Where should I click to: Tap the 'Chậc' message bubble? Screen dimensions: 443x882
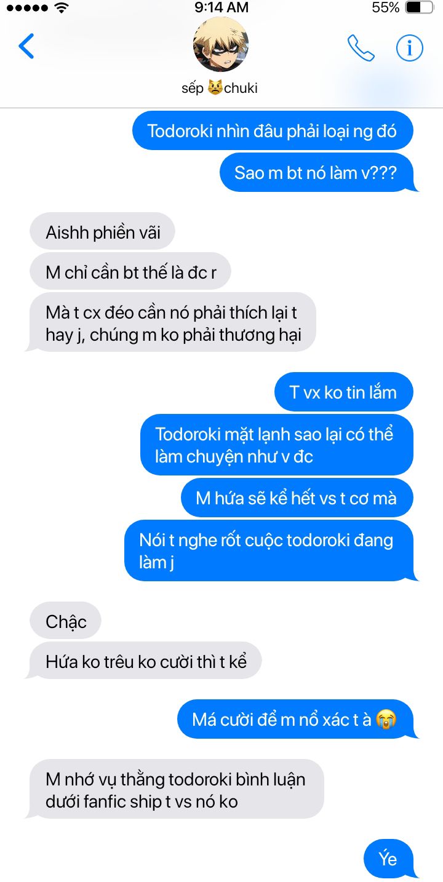[65, 621]
